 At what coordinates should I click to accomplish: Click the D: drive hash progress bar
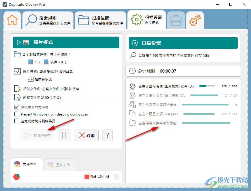pyautogui.click(x=207, y=86)
